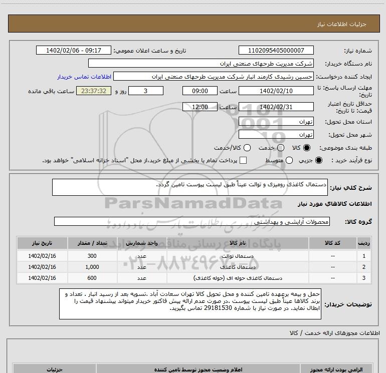
Task: Click the واحد شمارش column header
Action: point(142,243)
